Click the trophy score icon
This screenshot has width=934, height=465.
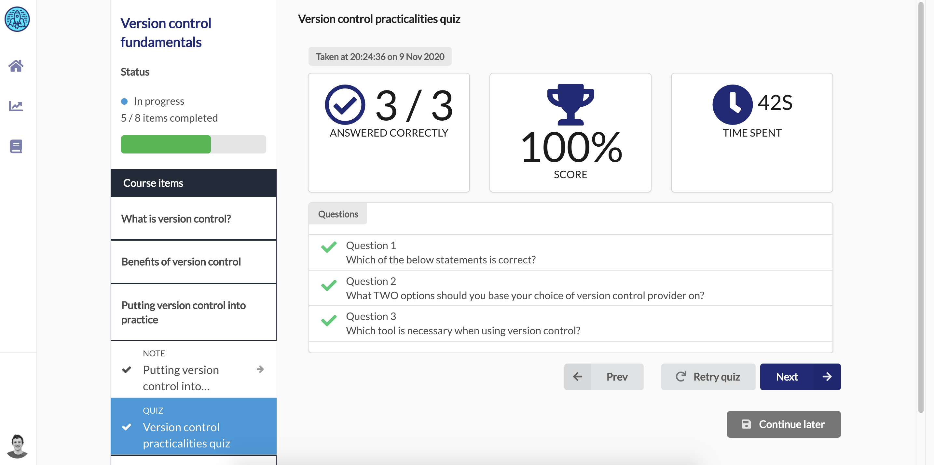pyautogui.click(x=570, y=104)
